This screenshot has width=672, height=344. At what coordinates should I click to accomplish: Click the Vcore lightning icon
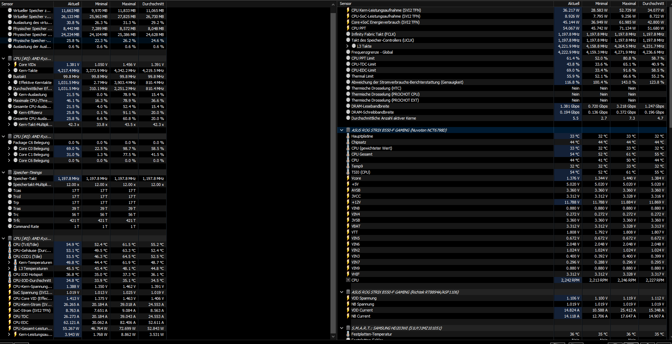click(348, 178)
